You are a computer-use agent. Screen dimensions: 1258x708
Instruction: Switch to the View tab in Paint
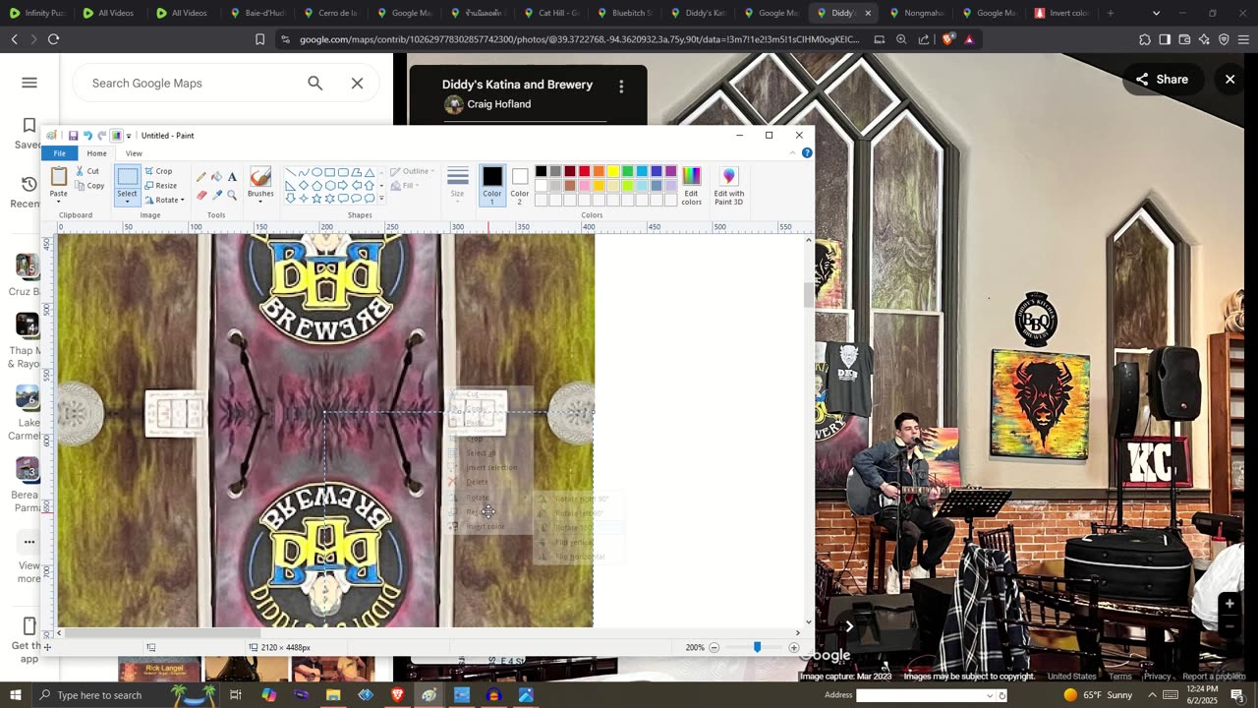[x=134, y=153]
